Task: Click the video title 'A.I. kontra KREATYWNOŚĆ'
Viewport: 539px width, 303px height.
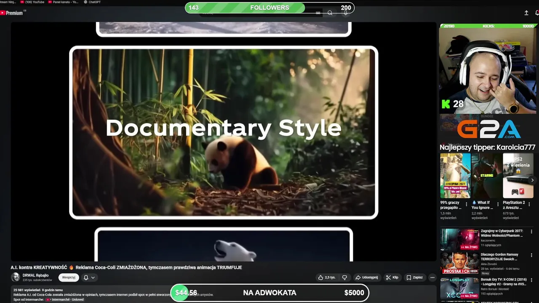Action: pyautogui.click(x=126, y=267)
